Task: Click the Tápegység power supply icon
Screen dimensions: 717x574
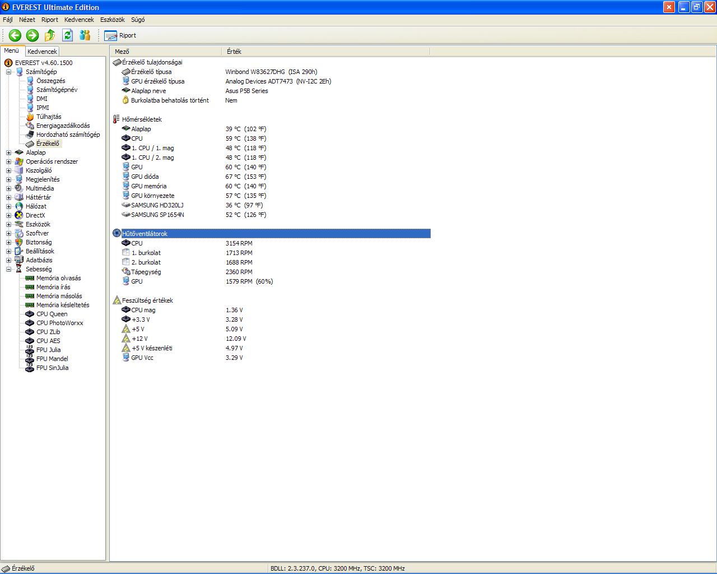Action: click(x=125, y=272)
